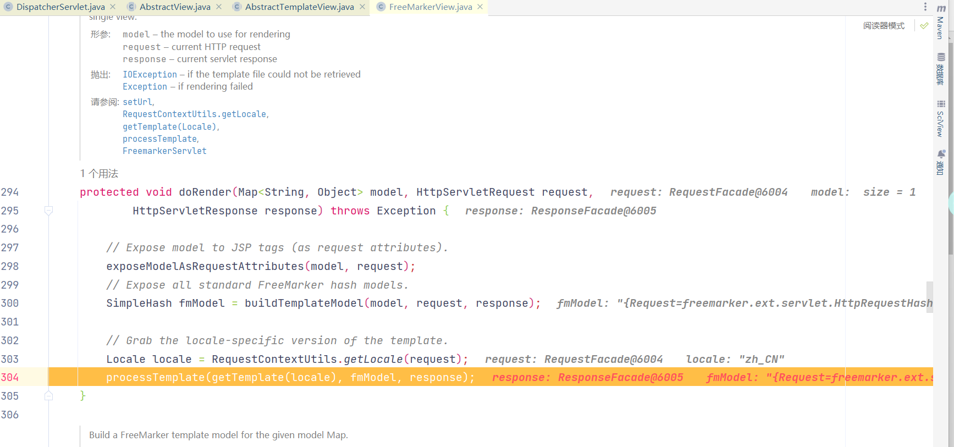Switch to DispatcherServlet.java tab

[60, 7]
